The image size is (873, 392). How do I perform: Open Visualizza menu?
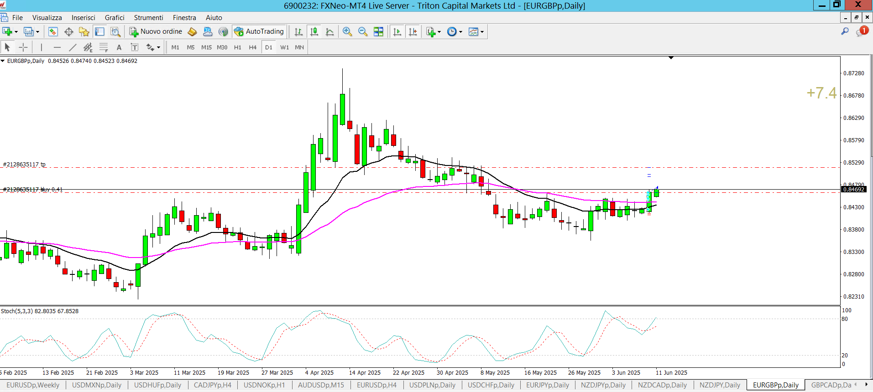coord(47,17)
